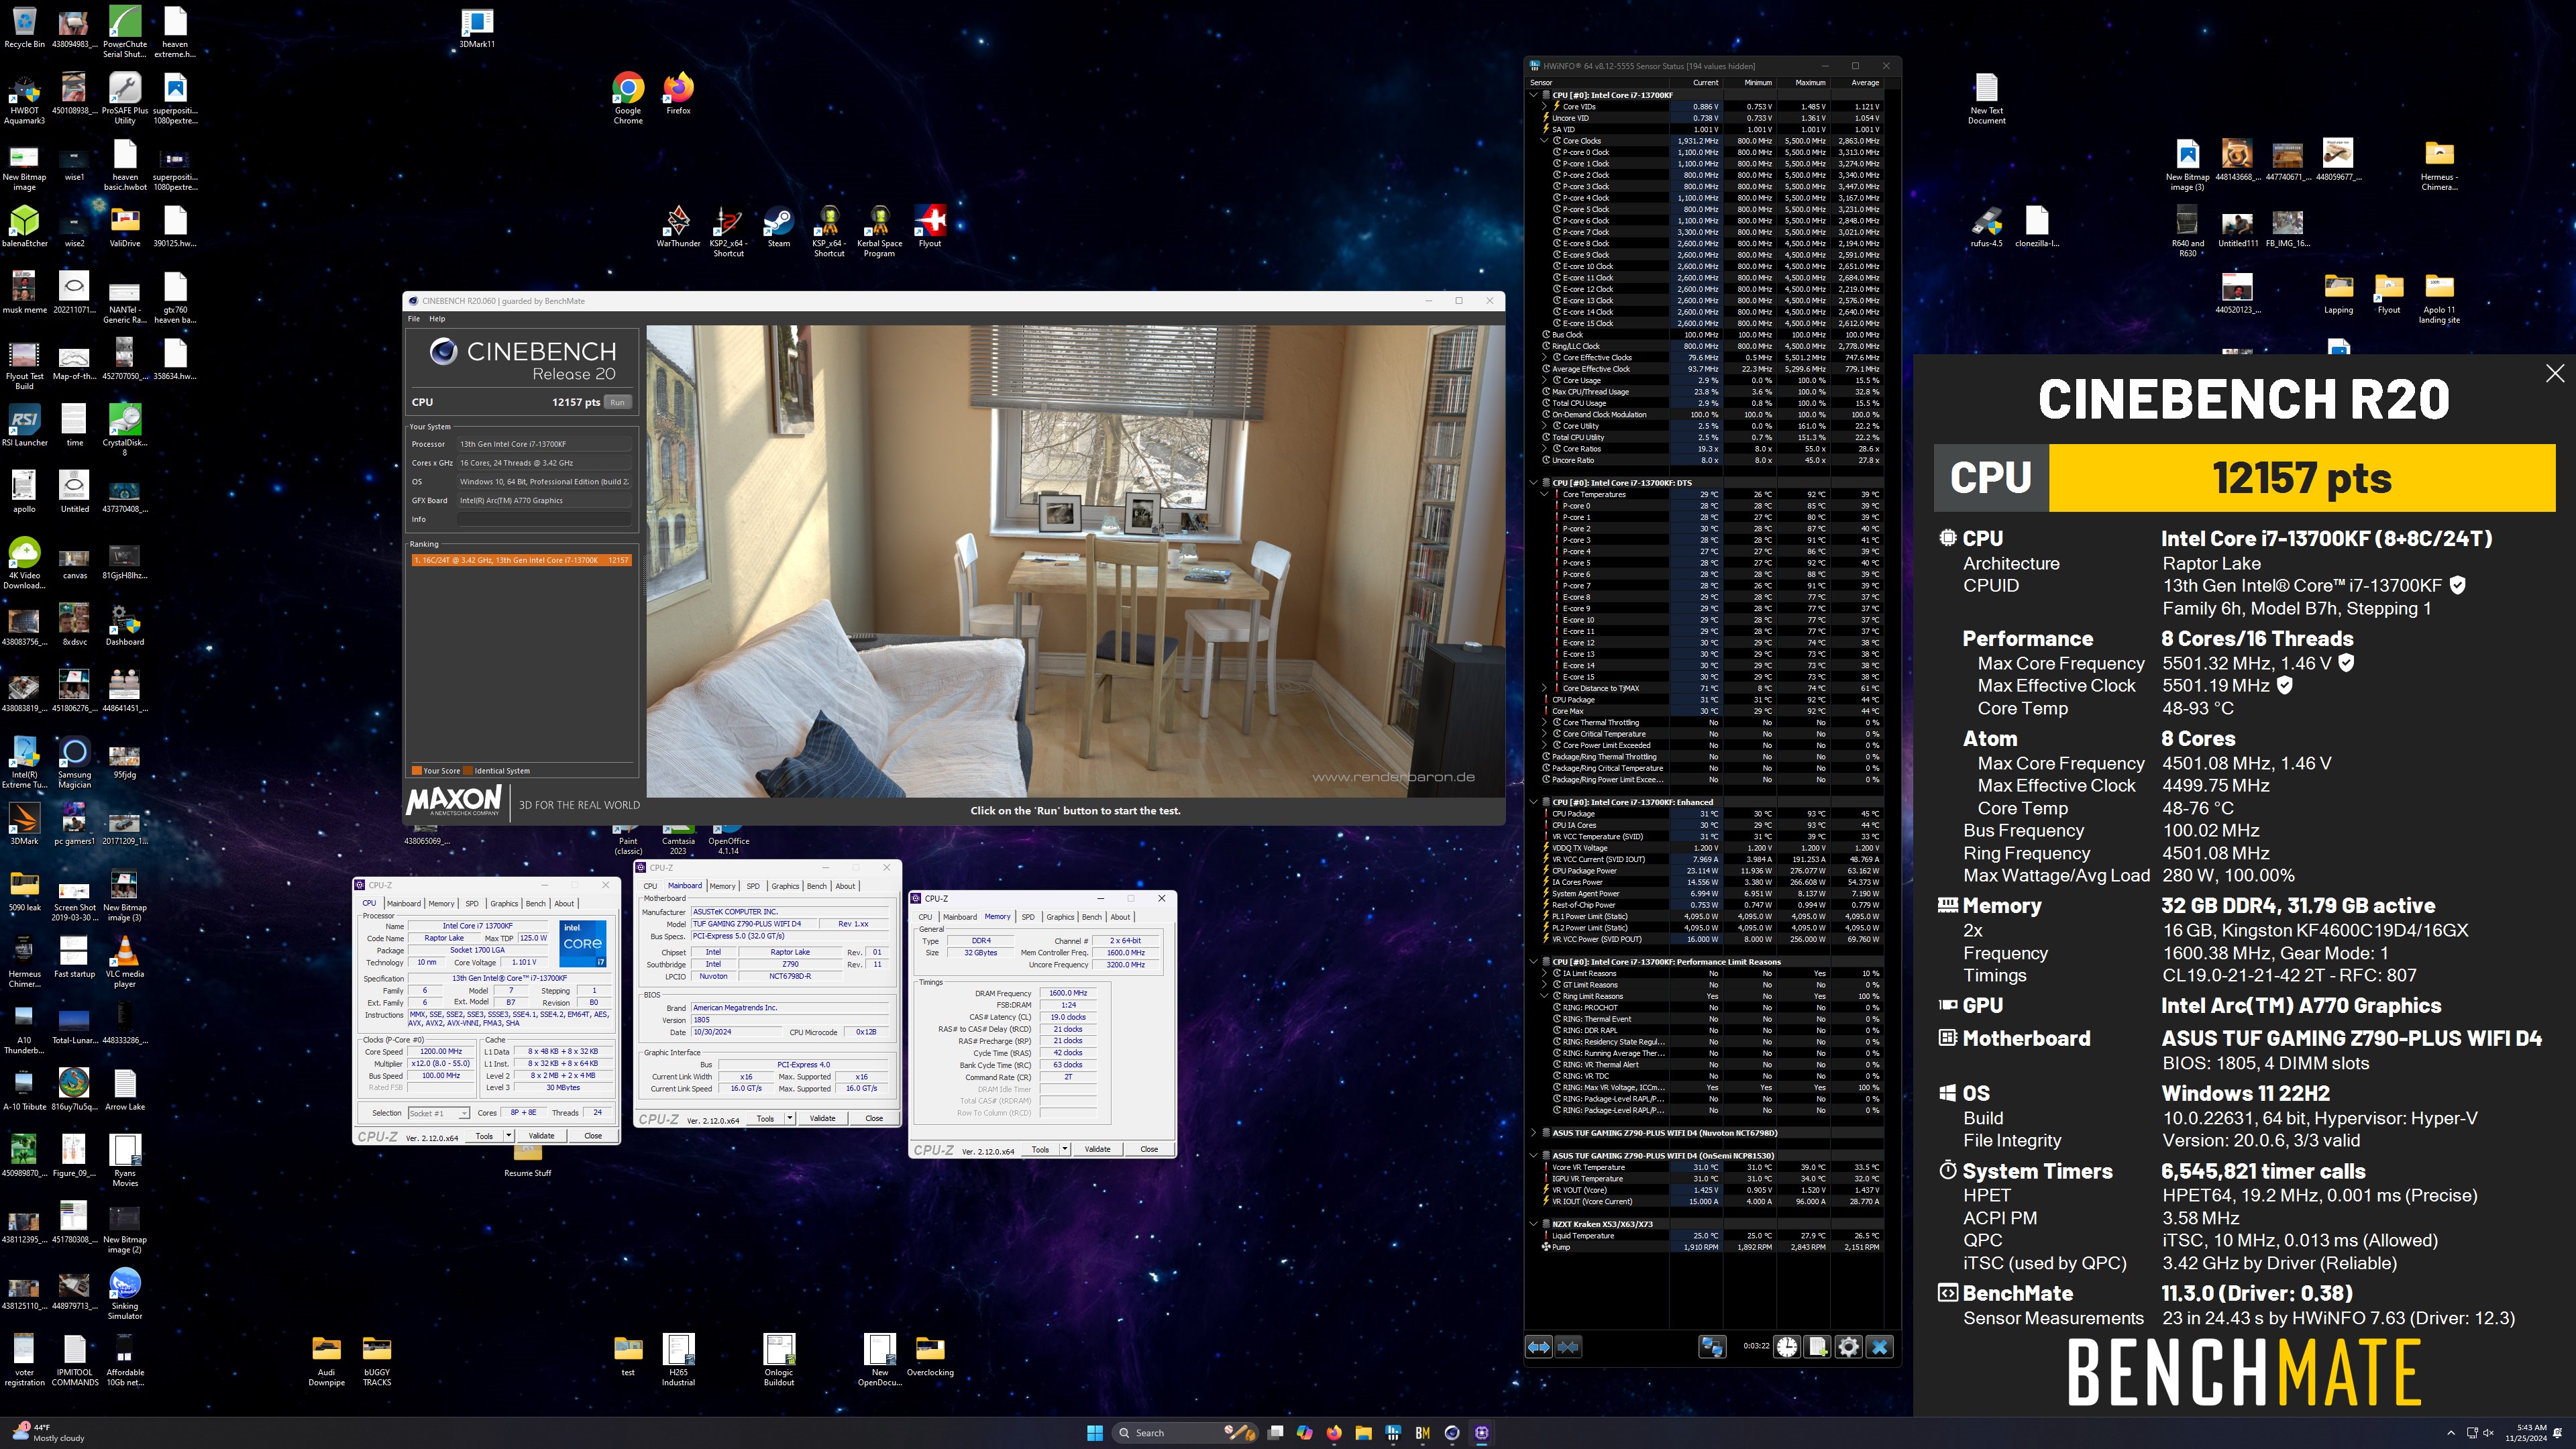Open RSI Launcher desktop icon

point(24,425)
